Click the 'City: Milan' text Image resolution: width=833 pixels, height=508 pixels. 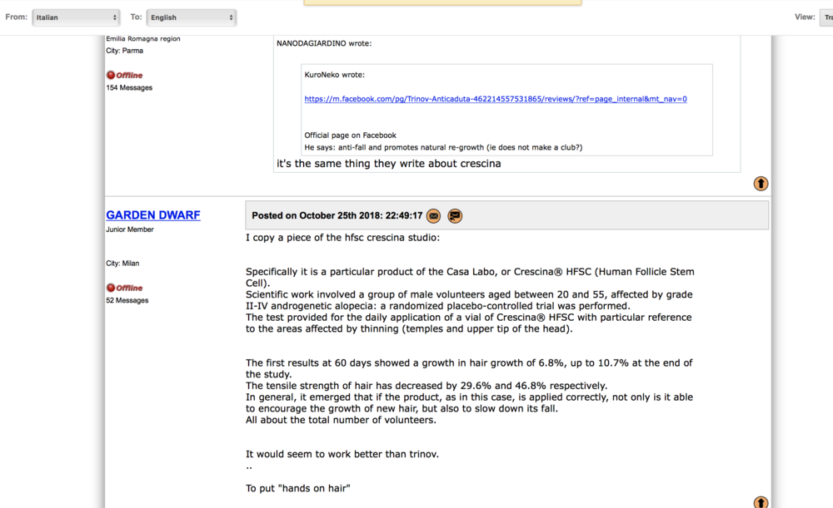click(122, 263)
